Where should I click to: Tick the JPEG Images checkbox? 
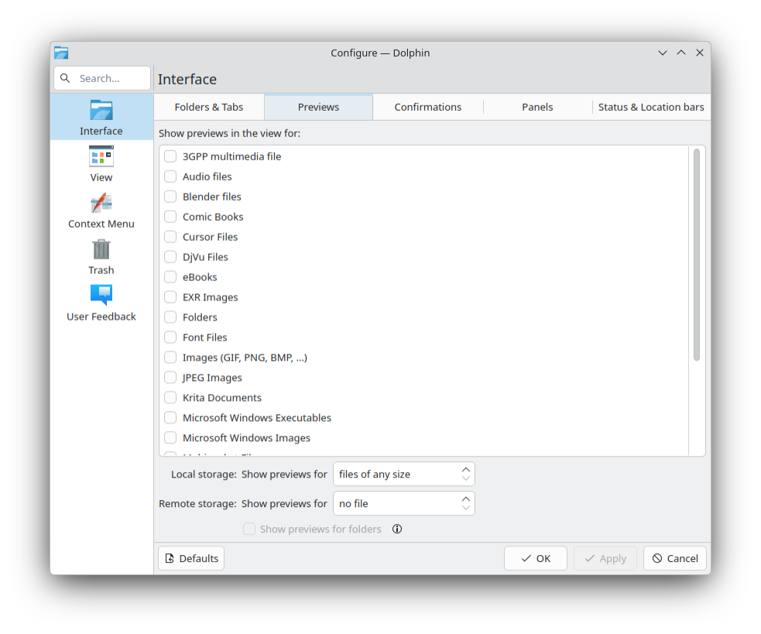pos(170,377)
